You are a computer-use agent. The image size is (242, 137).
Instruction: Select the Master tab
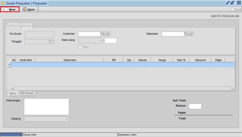[x=13, y=26]
